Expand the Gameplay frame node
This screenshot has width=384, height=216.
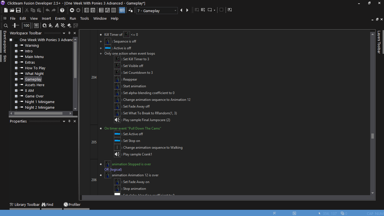(16, 79)
